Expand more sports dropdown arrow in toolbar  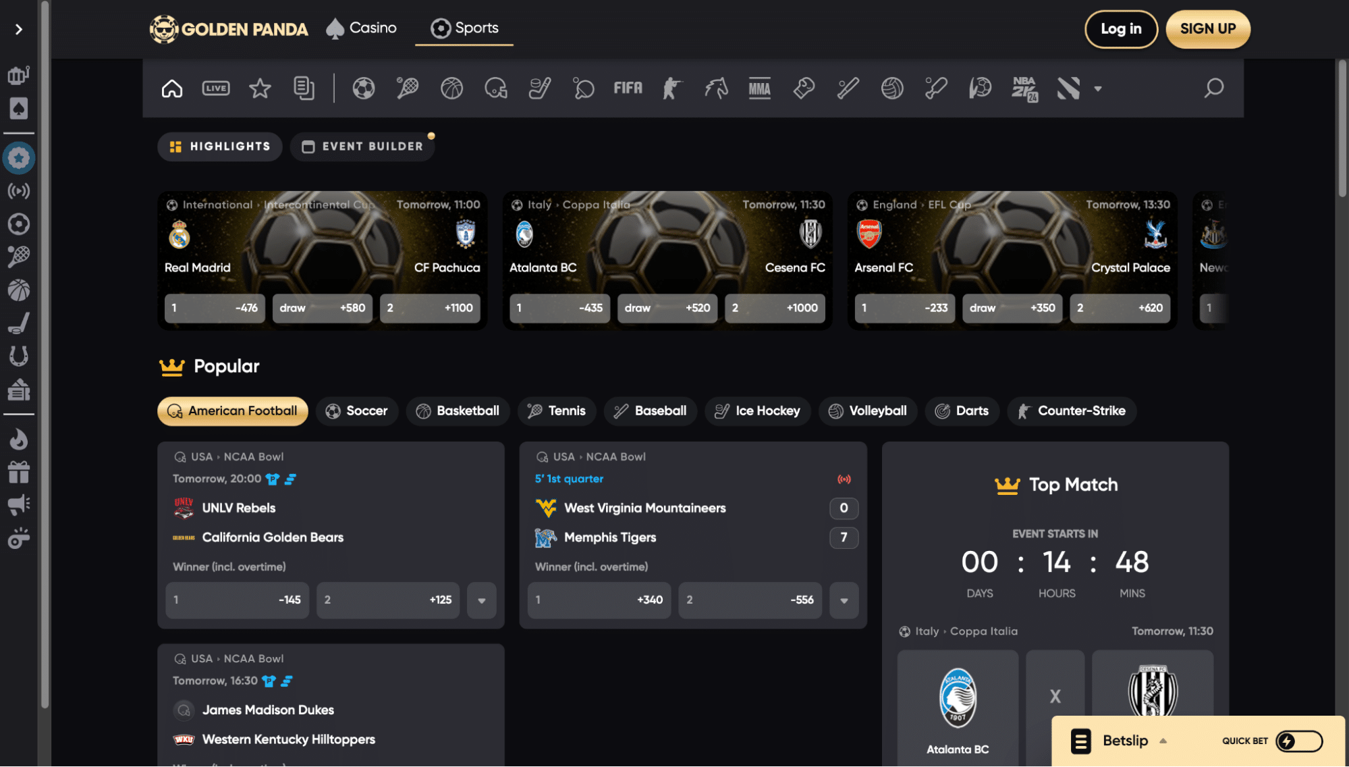(1098, 88)
